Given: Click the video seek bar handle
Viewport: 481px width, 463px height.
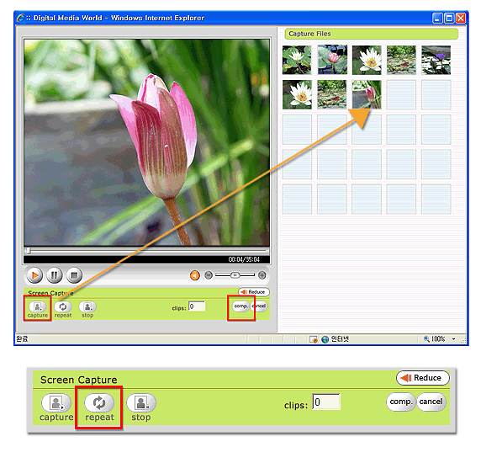Looking at the screenshot, I should (28, 251).
